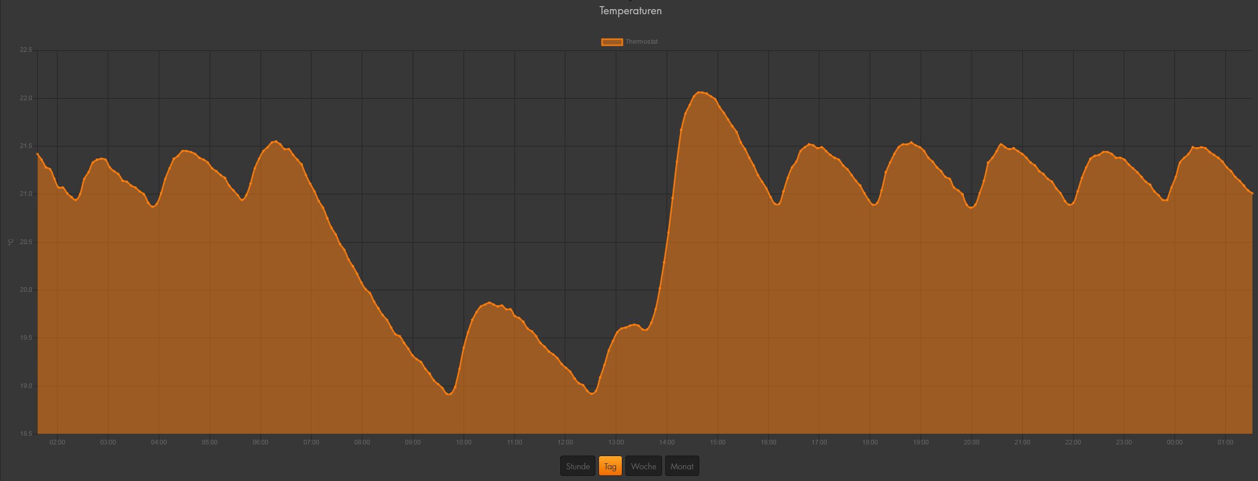
Task: Click the 18.5 y-axis label
Action: click(25, 434)
